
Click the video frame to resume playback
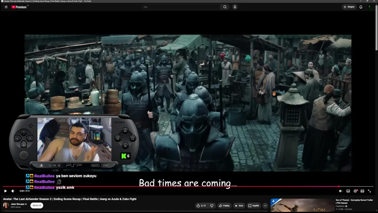[188, 103]
